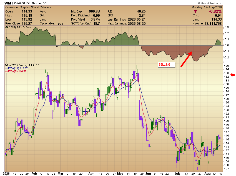Select the Prev Close value 115.27
The height and width of the screenshot is (176, 236).
coord(27,24)
